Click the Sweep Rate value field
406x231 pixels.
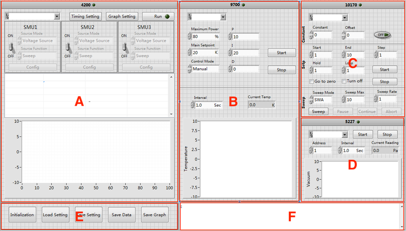pos(387,99)
